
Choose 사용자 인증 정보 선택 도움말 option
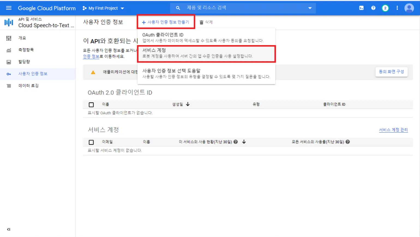[x=206, y=74]
